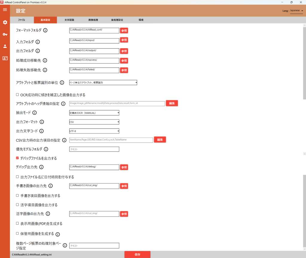Show info for フォーマットフォルダ

(x=45, y=30)
